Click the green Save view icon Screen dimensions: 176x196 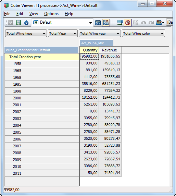(18, 23)
